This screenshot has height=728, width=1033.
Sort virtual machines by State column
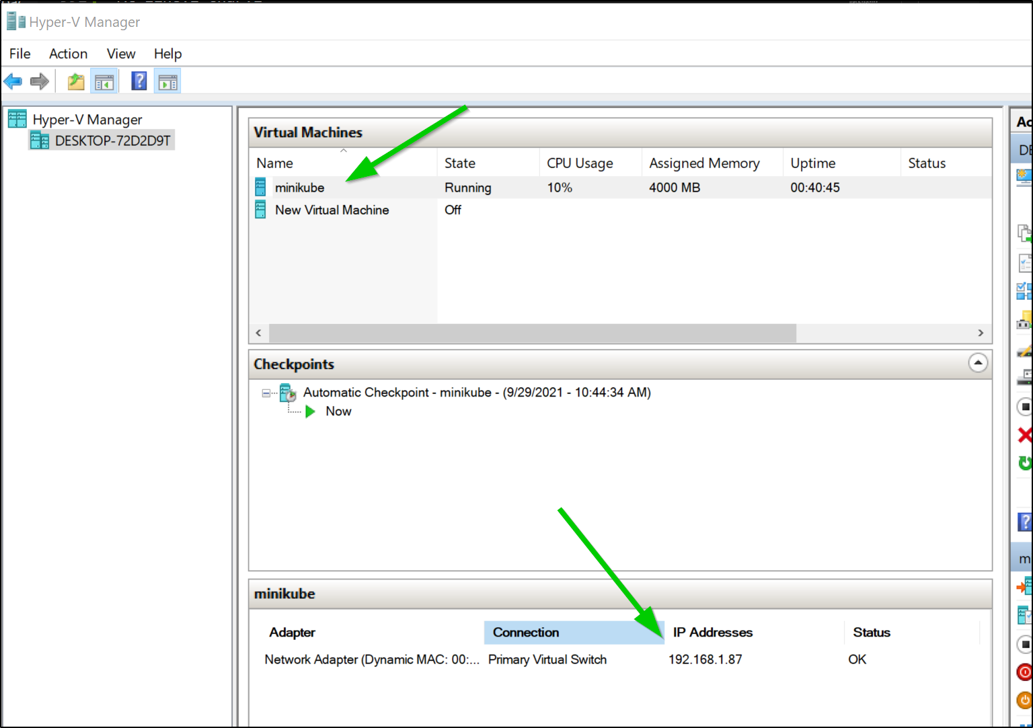(x=488, y=163)
